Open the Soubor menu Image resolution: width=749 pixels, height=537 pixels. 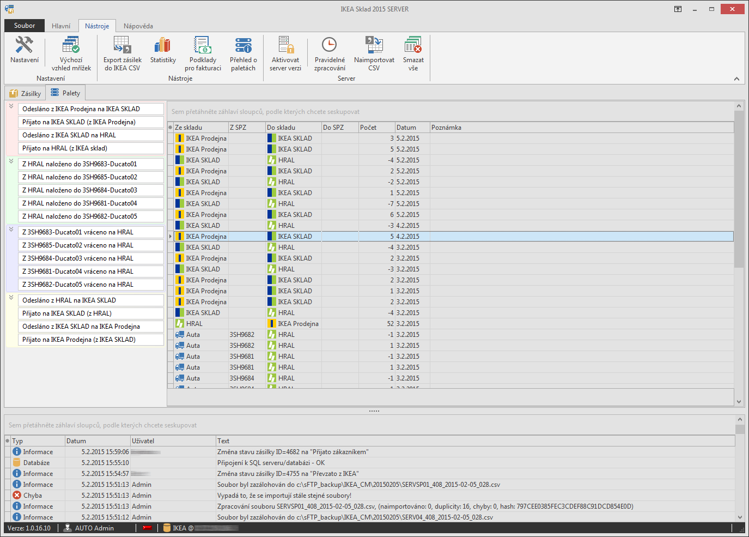click(25, 26)
